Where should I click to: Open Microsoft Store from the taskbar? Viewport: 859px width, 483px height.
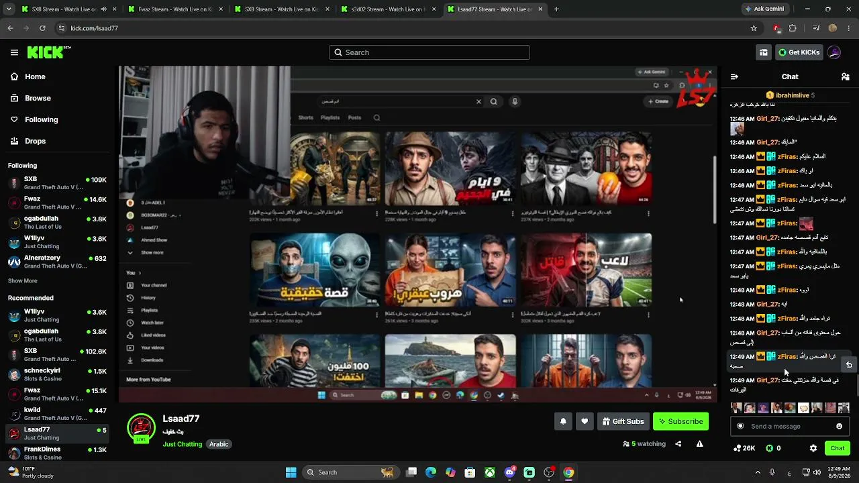tap(470, 472)
